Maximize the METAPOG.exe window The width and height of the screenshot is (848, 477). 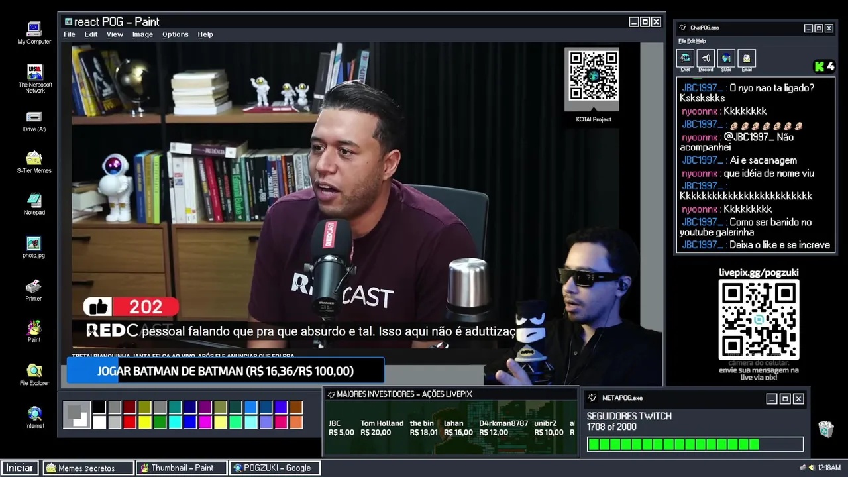point(785,398)
